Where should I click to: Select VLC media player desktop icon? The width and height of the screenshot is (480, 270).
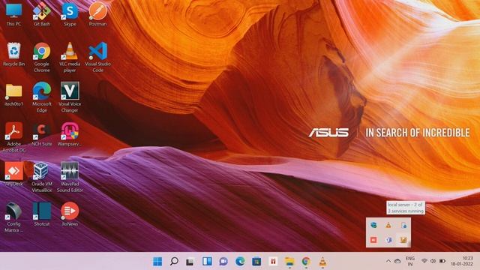point(70,58)
